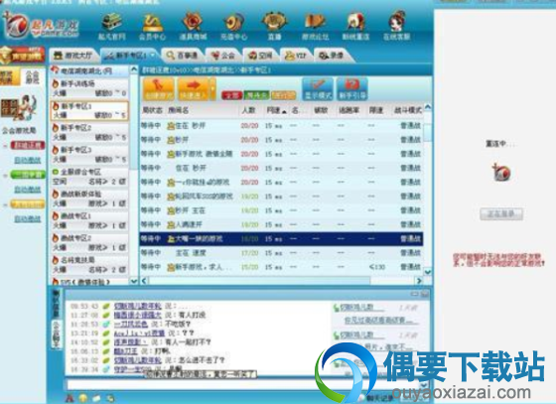Open the 起凡官网 building icon
Image resolution: width=556 pixels, height=404 pixels.
pos(112,26)
